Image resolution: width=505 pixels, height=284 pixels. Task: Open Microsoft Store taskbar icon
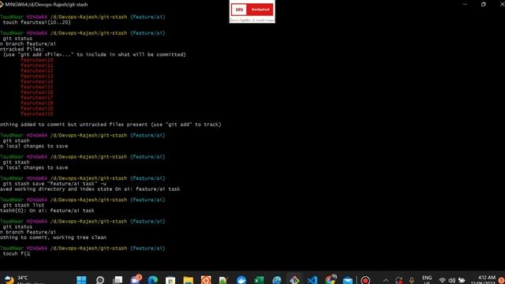170,280
